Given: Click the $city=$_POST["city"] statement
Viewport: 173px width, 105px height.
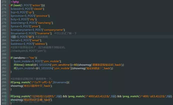Looking at the screenshot, I should [24, 19].
